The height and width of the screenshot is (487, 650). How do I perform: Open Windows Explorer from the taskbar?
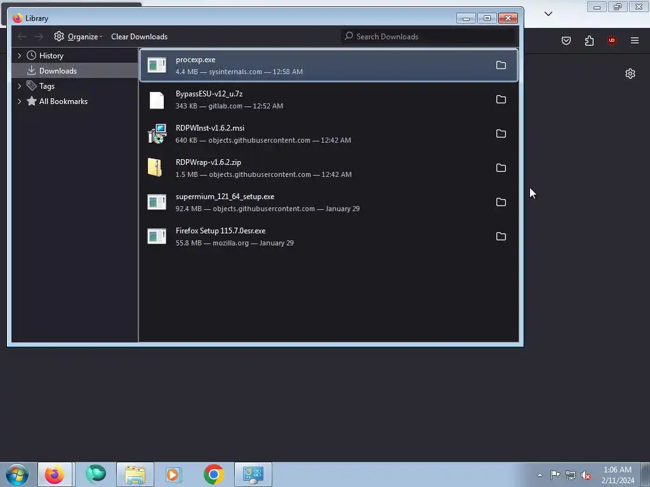[x=135, y=474]
